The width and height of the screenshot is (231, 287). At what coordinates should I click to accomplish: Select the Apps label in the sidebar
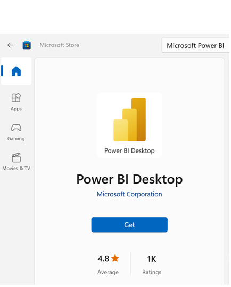click(x=16, y=109)
